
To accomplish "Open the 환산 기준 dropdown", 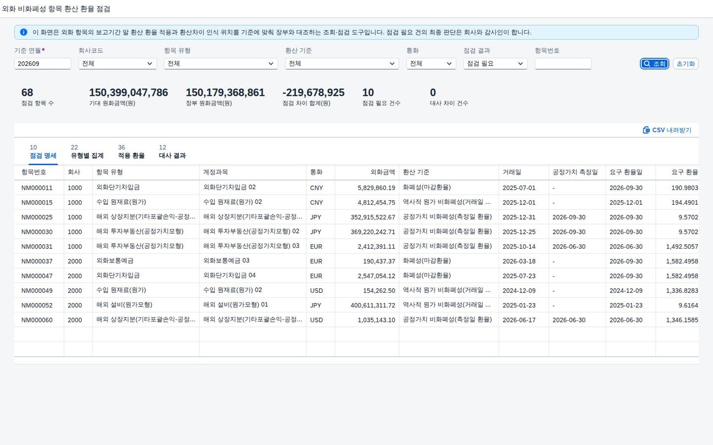I will [x=342, y=63].
